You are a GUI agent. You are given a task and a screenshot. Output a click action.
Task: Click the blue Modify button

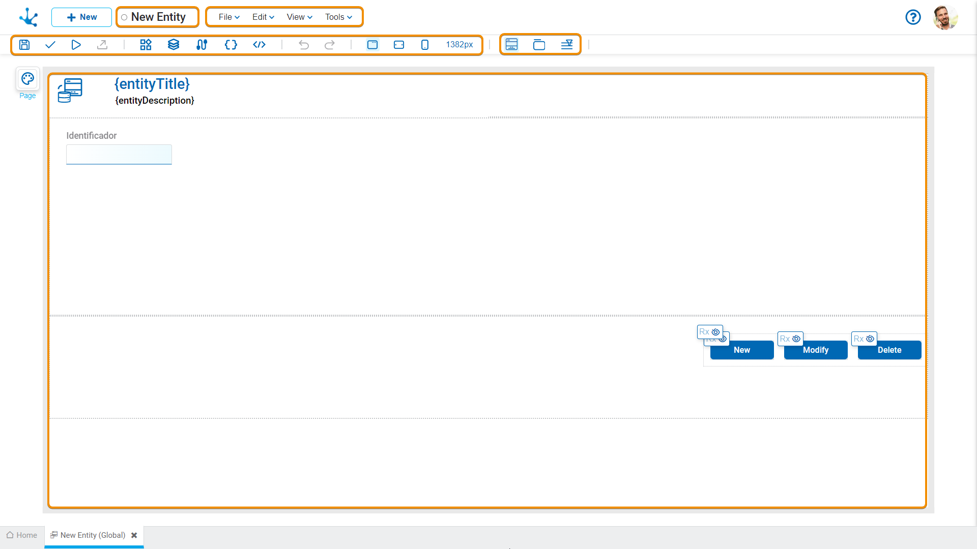click(815, 350)
